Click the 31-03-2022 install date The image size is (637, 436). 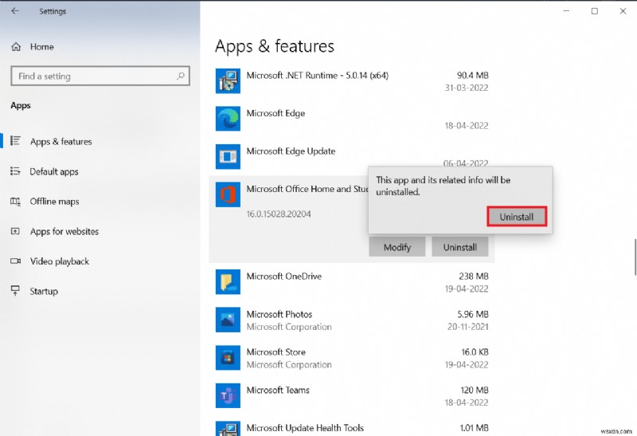467,88
